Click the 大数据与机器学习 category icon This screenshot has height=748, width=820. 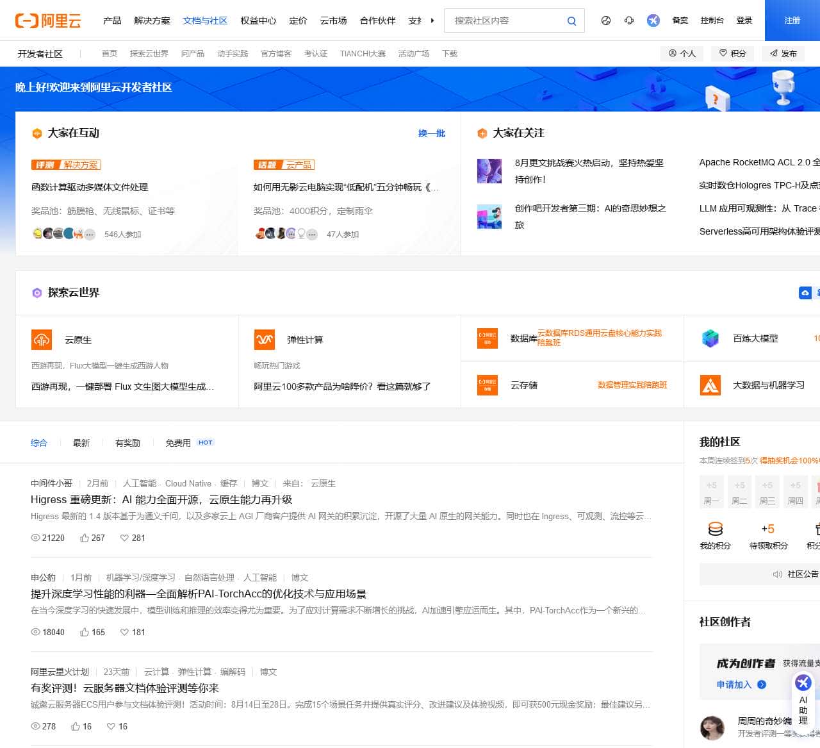pos(710,385)
